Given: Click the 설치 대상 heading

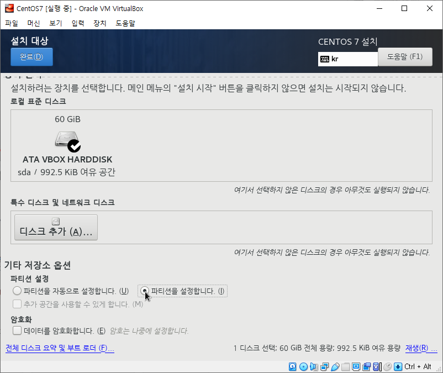Looking at the screenshot, I should 30,41.
